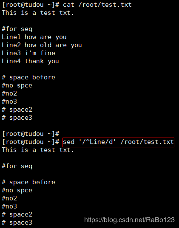Click 'This is a test txt.' in sed output
Screen dimensions: 179x228
(x=38, y=150)
